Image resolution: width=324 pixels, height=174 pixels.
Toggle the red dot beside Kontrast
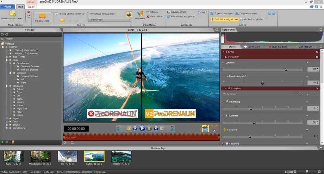(x=223, y=116)
